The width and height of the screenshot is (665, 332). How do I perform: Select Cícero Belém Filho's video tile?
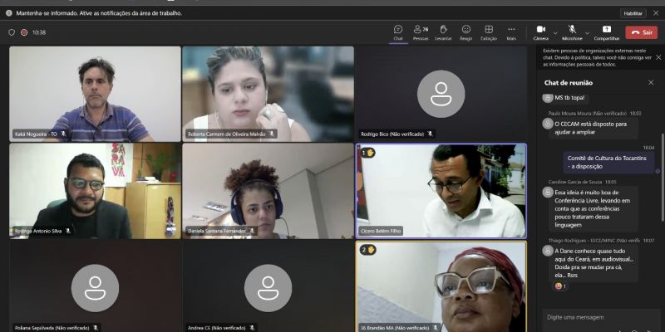tap(441, 192)
